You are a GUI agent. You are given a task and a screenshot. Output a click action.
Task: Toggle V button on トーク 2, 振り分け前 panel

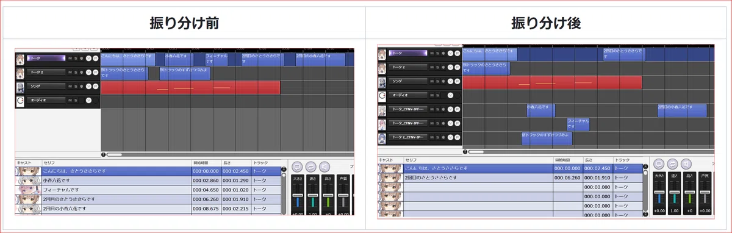(88, 72)
